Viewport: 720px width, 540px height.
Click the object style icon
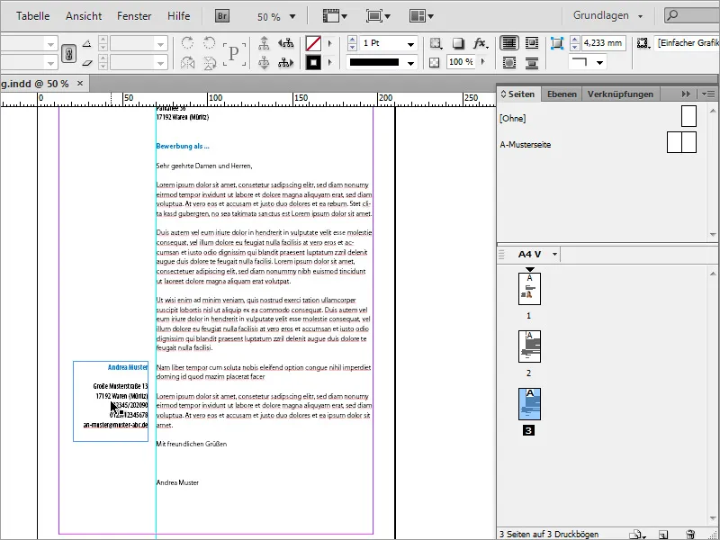pyautogui.click(x=643, y=43)
